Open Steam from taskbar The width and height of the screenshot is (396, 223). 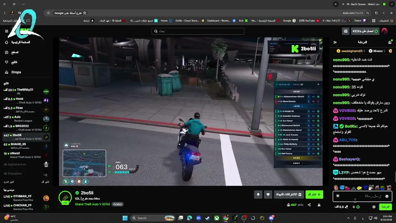pos(208,218)
